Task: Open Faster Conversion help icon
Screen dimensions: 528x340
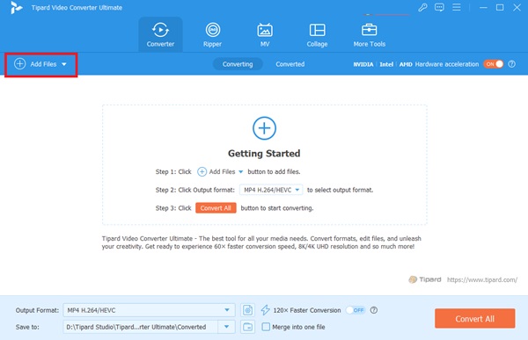Action: point(374,310)
